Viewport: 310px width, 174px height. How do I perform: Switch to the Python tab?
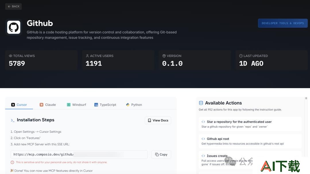point(134,105)
